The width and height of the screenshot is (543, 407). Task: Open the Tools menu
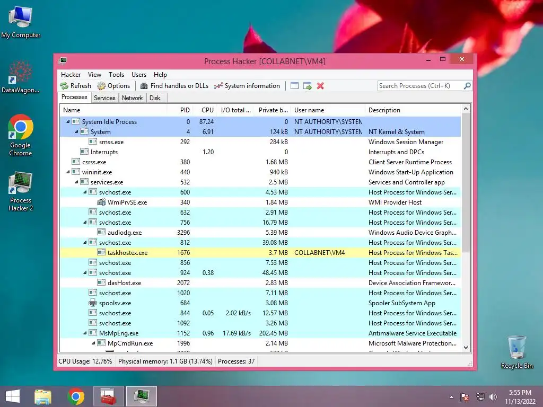[x=116, y=74]
